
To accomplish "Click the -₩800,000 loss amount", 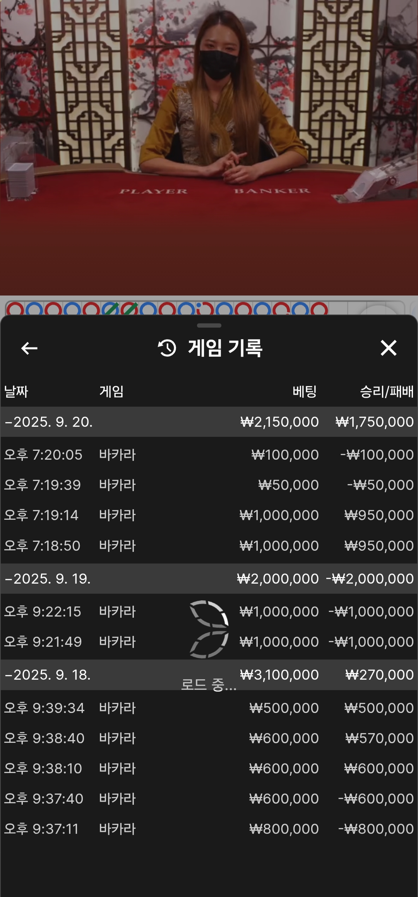I will click(376, 829).
